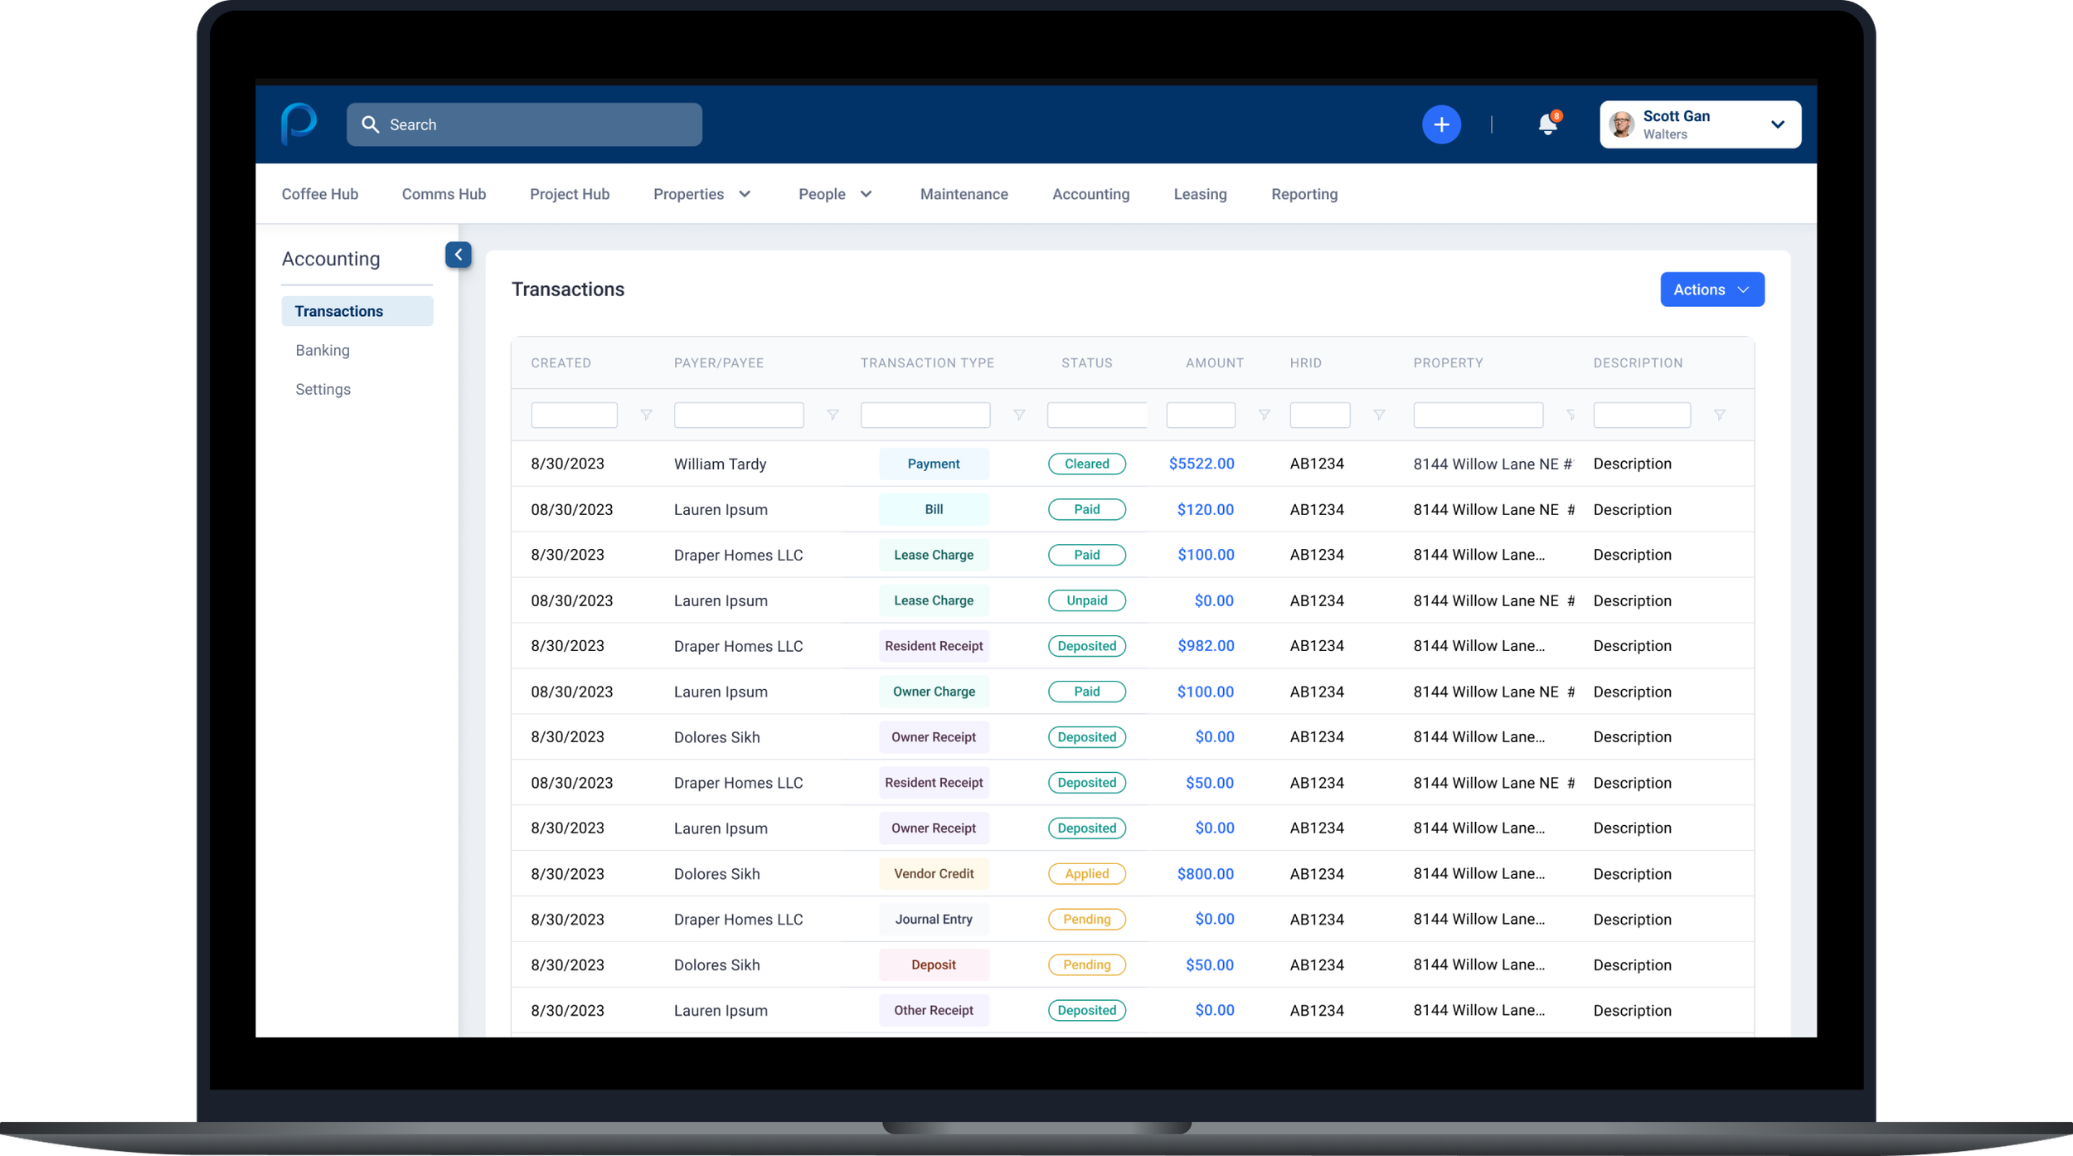Click the logo in the header
The image size is (2073, 1156).
point(299,124)
